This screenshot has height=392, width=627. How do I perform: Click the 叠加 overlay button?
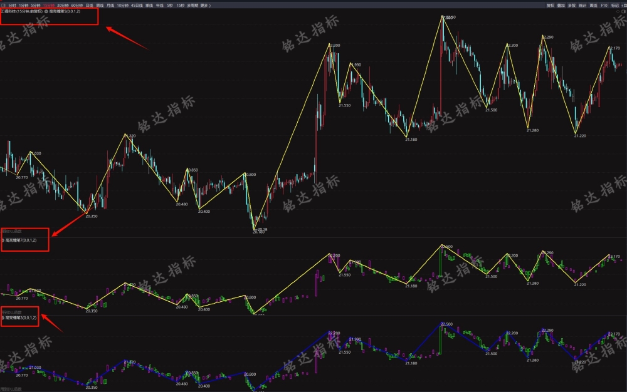point(561,6)
